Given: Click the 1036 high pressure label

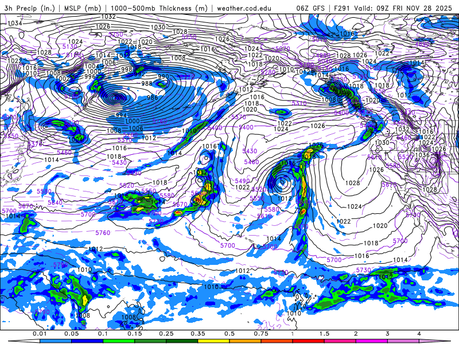Looking at the screenshot, I should point(422,155).
